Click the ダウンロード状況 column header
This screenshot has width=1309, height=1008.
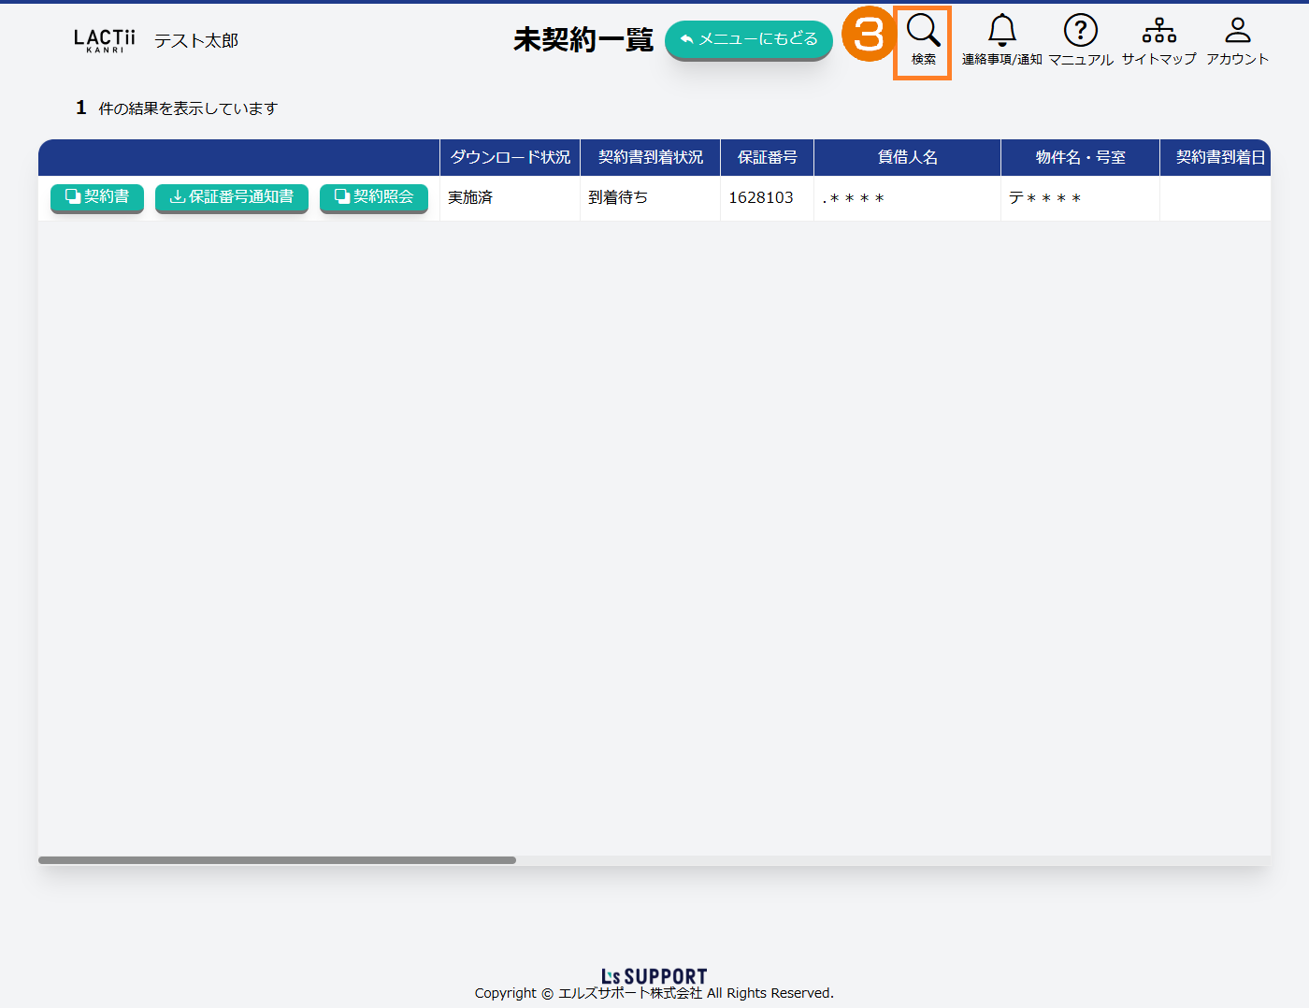(x=510, y=157)
